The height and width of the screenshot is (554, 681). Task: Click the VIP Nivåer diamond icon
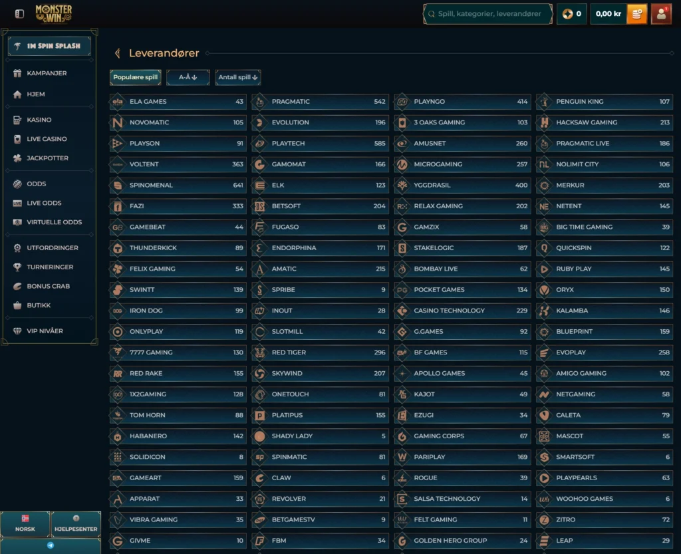pos(17,331)
